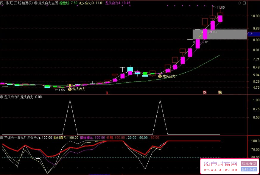Click the 4.55 low price label

pyautogui.click(x=62, y=90)
